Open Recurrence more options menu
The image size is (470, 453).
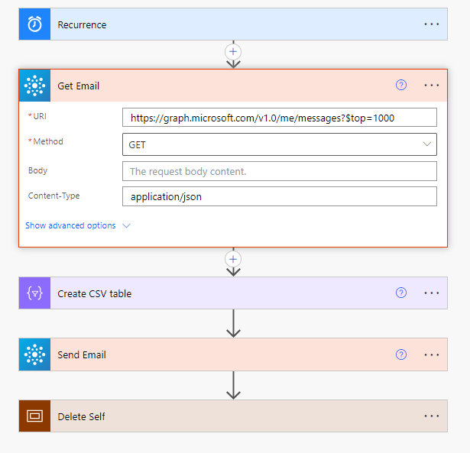tap(432, 24)
